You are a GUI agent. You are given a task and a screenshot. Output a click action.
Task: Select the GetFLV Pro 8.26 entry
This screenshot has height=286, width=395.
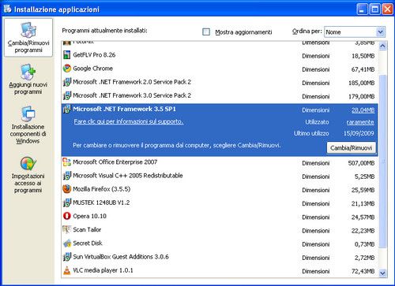(220, 55)
